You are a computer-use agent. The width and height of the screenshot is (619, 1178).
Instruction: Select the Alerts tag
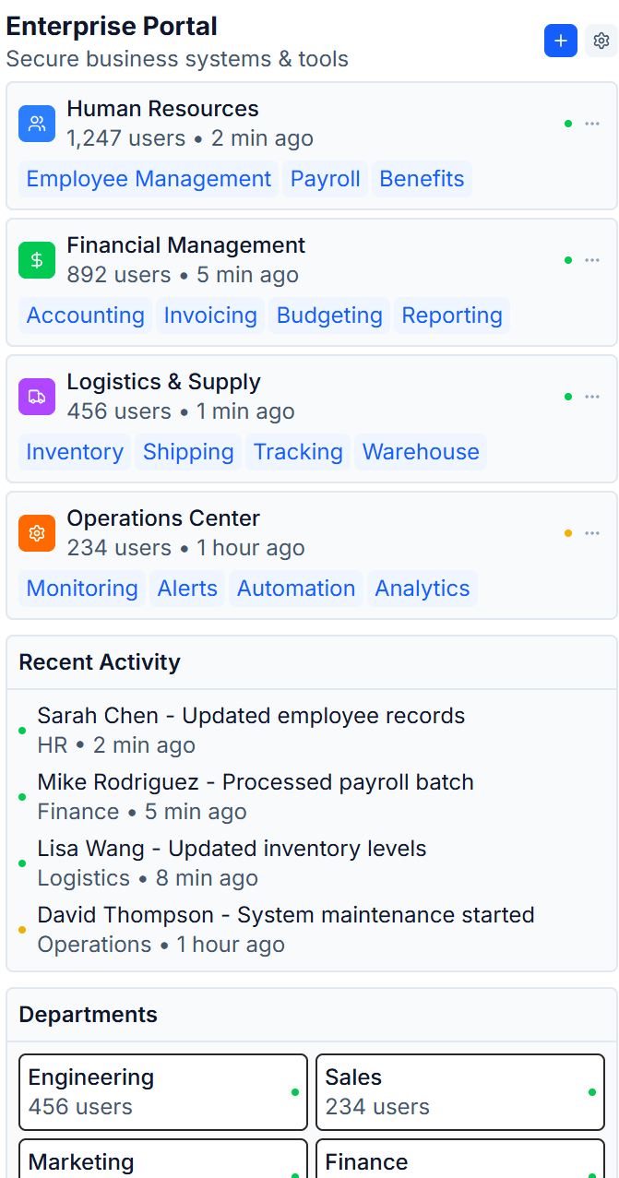point(187,589)
